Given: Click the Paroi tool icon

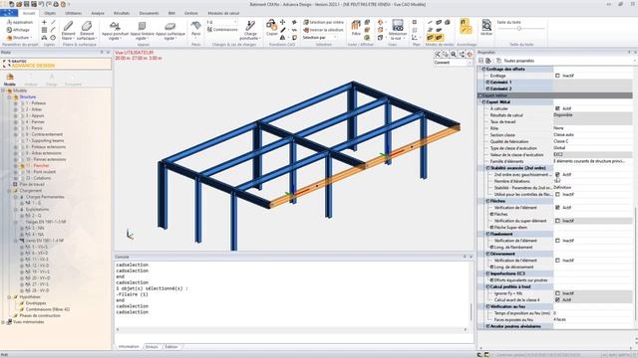Looking at the screenshot, I should pyautogui.click(x=196, y=26).
